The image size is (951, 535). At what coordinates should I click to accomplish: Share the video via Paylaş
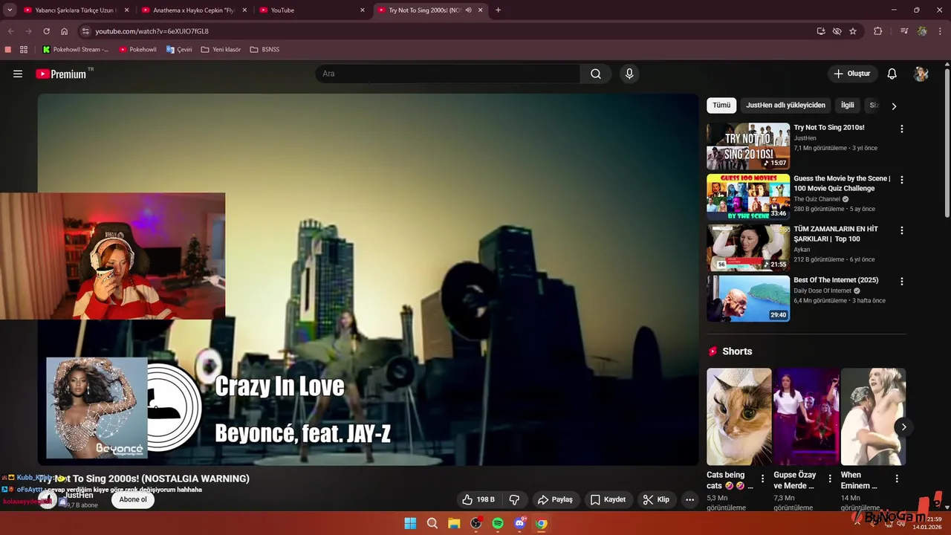[555, 499]
